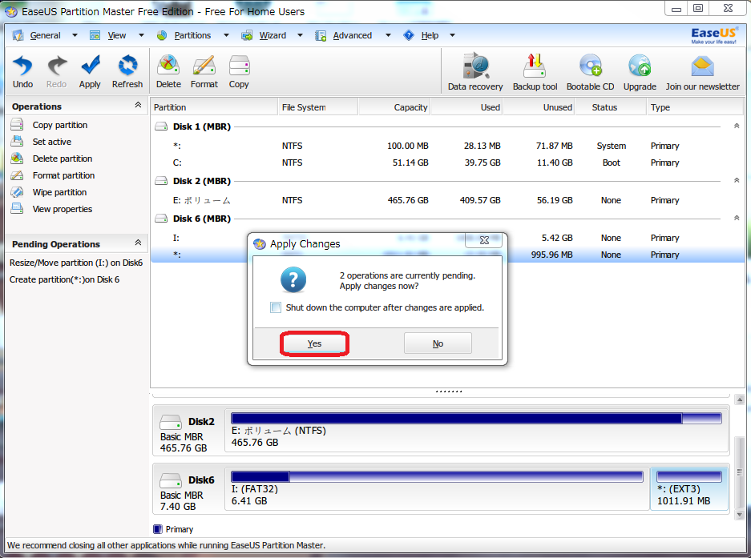Open the General menu
The width and height of the screenshot is (751, 558).
[x=45, y=35]
